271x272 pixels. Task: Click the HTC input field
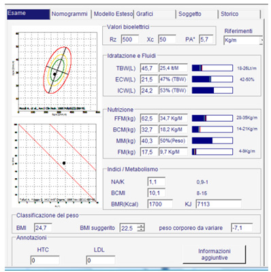[x=45, y=260]
